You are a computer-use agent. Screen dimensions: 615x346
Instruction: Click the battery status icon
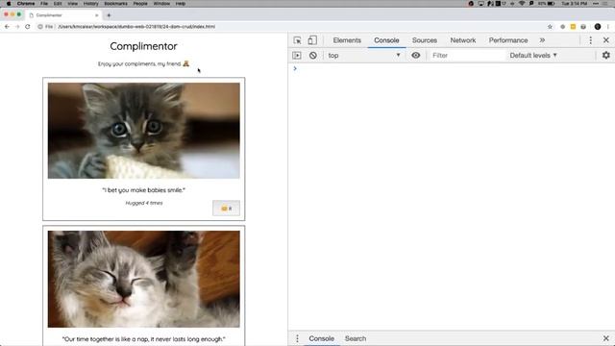(x=551, y=4)
